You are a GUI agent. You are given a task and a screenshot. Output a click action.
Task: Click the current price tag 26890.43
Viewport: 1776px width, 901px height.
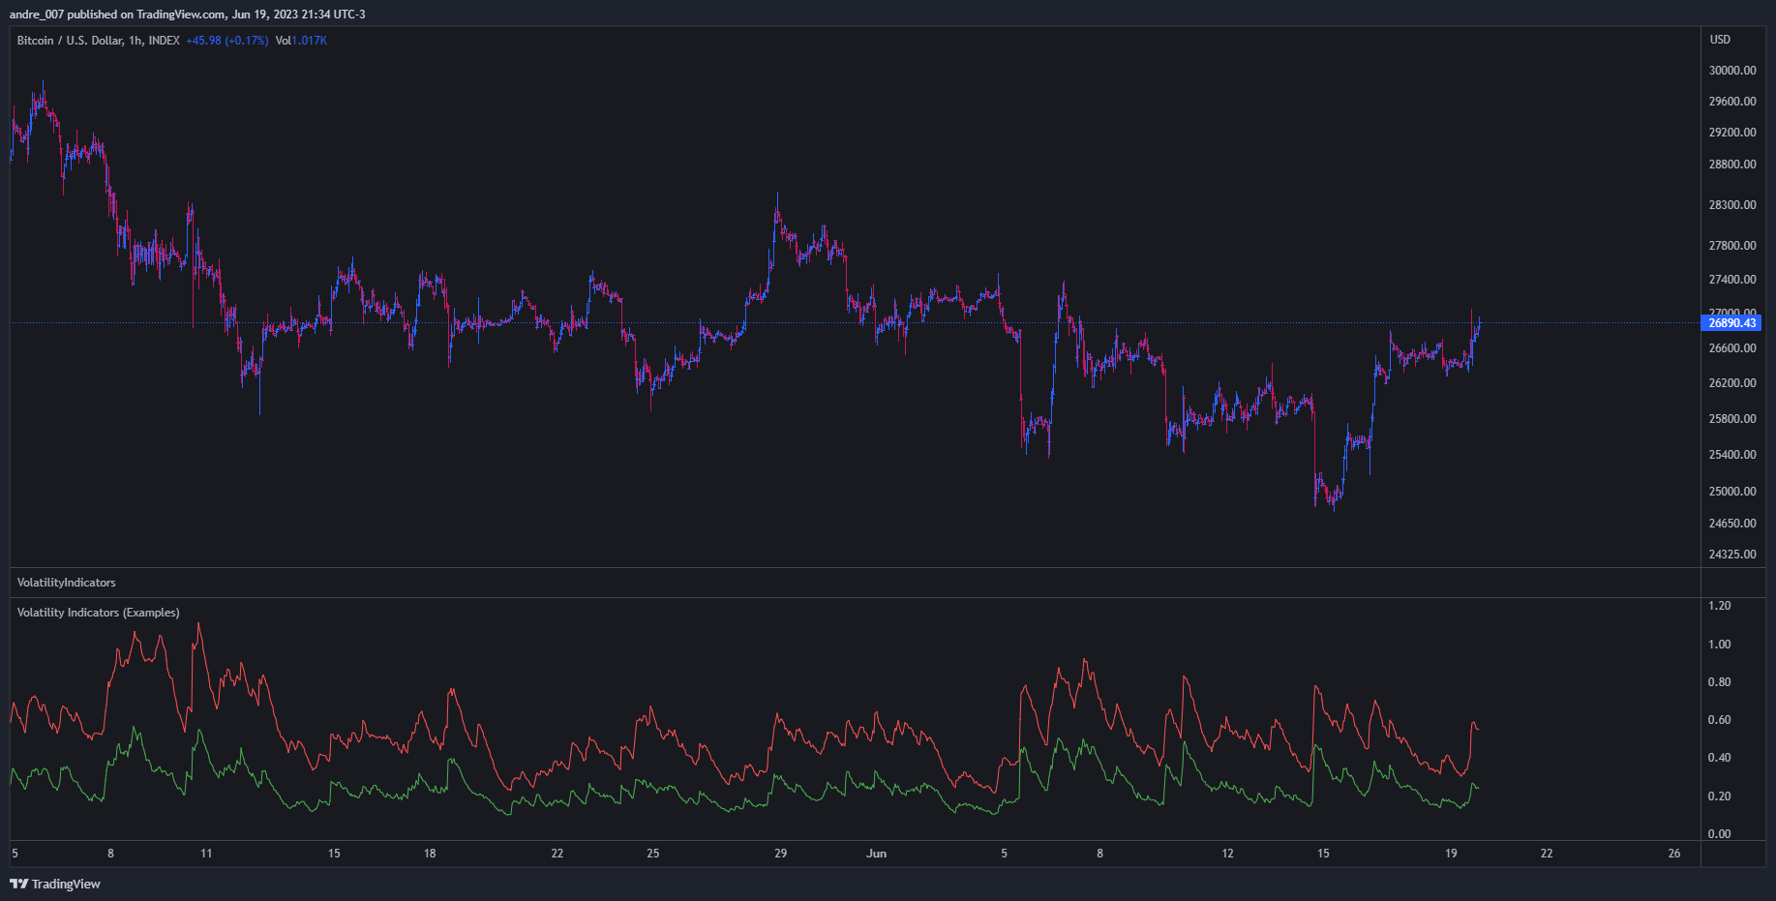(x=1731, y=323)
